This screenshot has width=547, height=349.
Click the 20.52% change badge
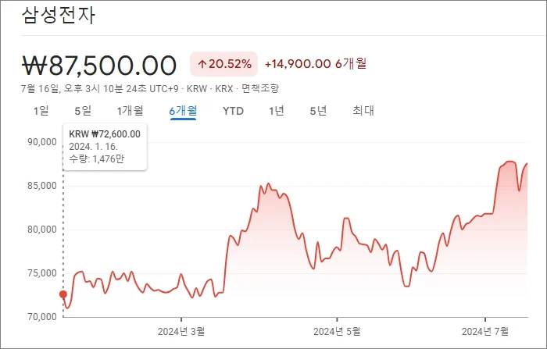[x=223, y=64]
